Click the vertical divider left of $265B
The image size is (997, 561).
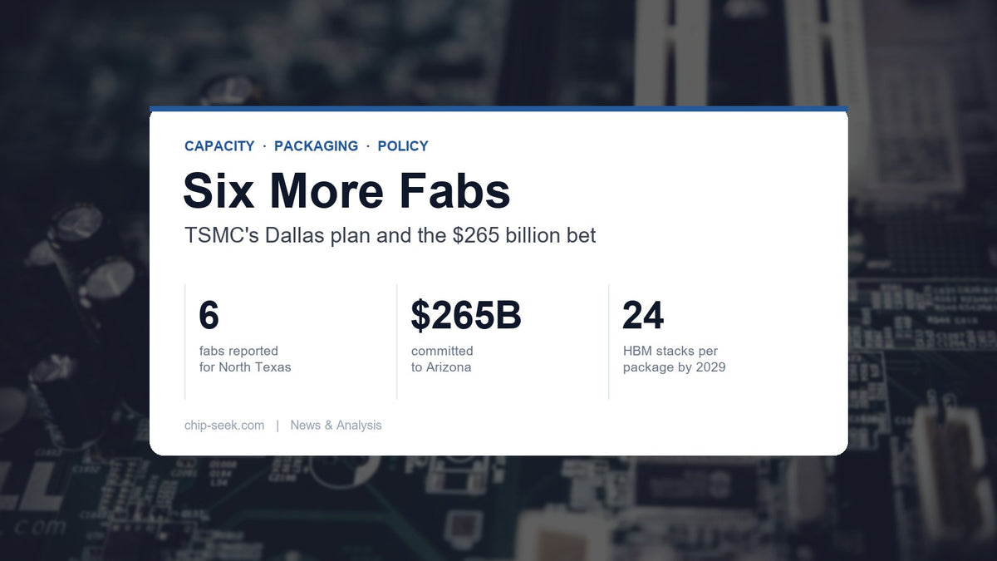(397, 342)
